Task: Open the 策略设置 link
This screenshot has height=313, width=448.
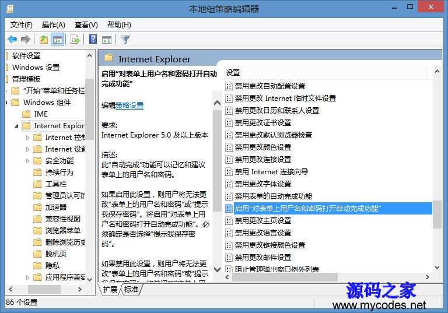Action: click(x=129, y=105)
